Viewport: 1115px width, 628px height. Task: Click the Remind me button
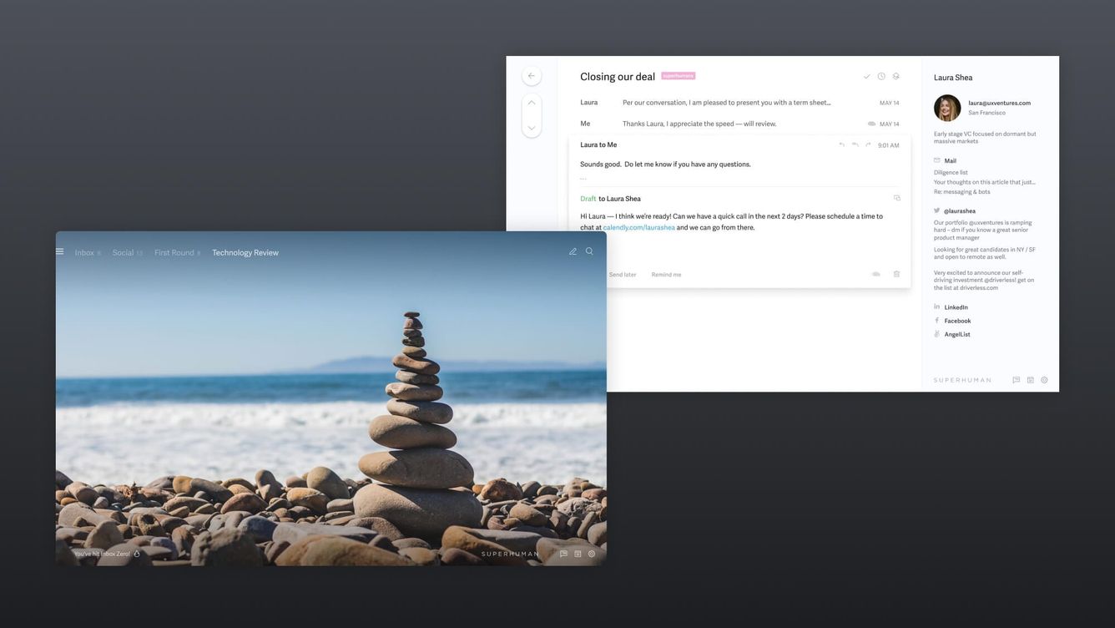coord(666,275)
